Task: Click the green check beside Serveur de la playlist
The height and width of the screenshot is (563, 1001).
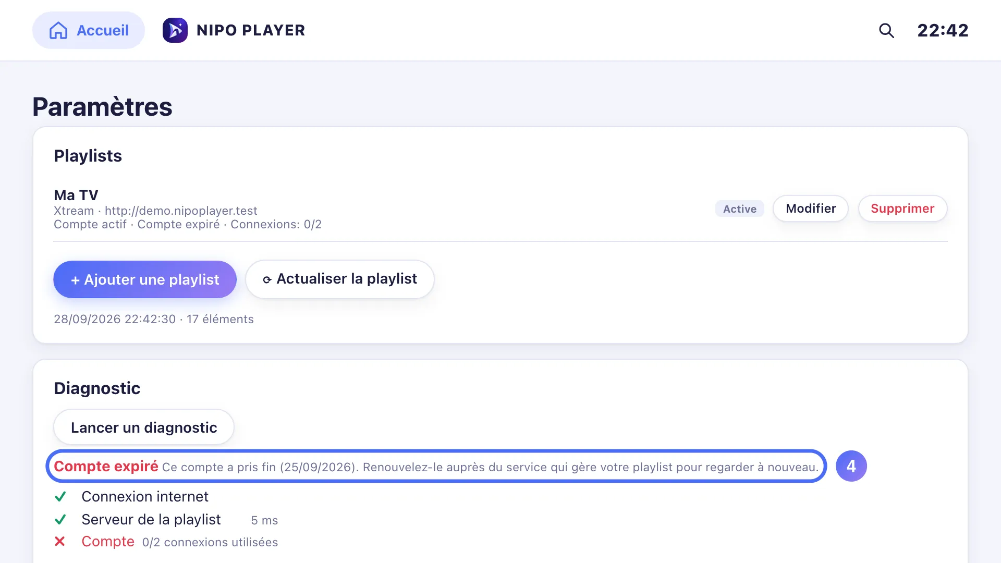Action: pos(60,520)
